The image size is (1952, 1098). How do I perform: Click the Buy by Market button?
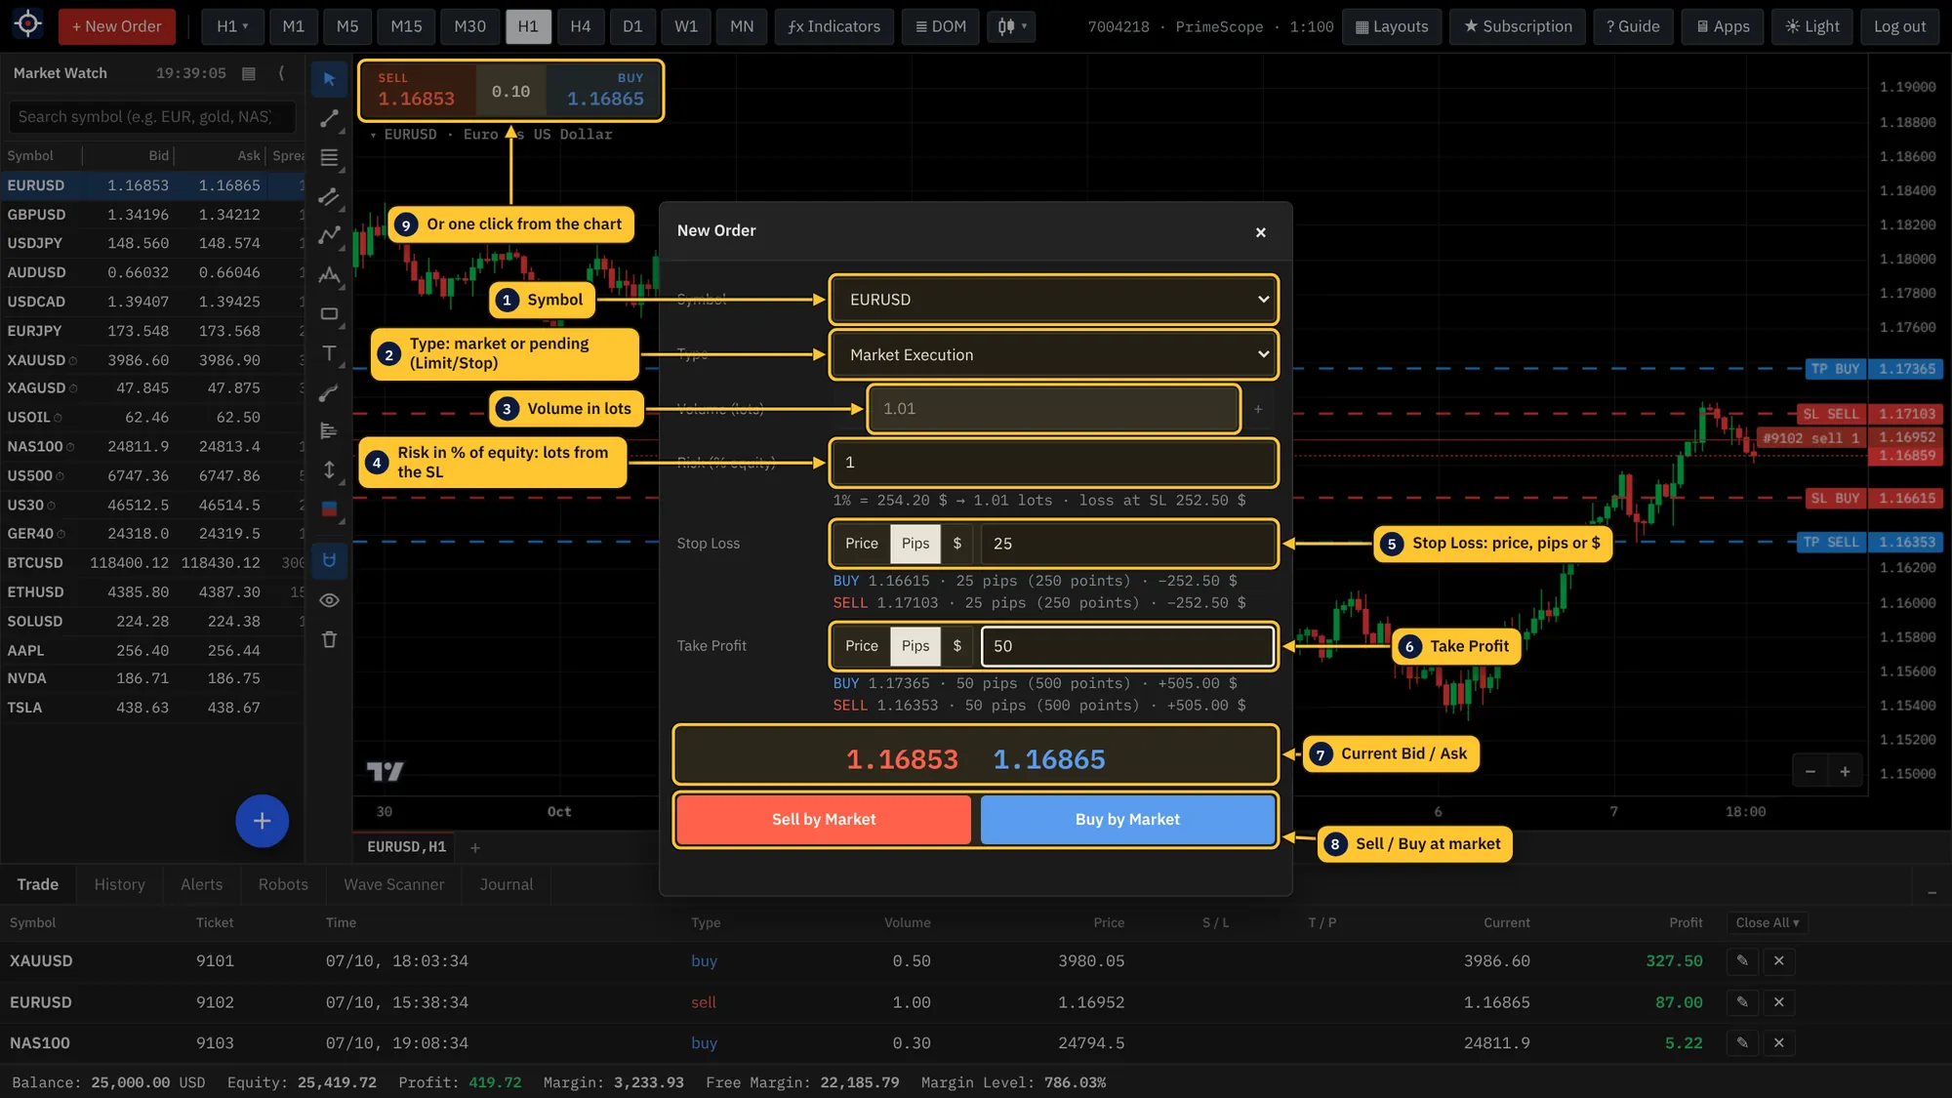[1127, 820]
